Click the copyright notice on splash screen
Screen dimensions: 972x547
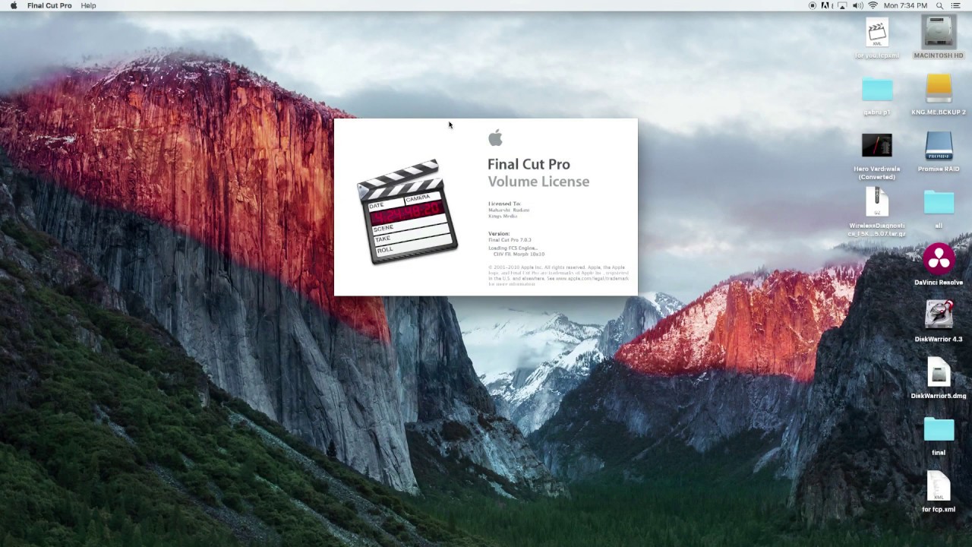point(558,276)
